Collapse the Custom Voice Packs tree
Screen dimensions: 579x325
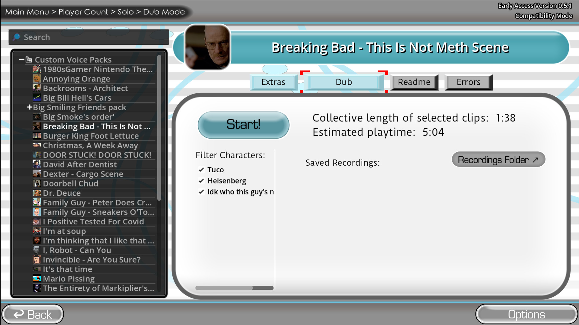tap(21, 60)
